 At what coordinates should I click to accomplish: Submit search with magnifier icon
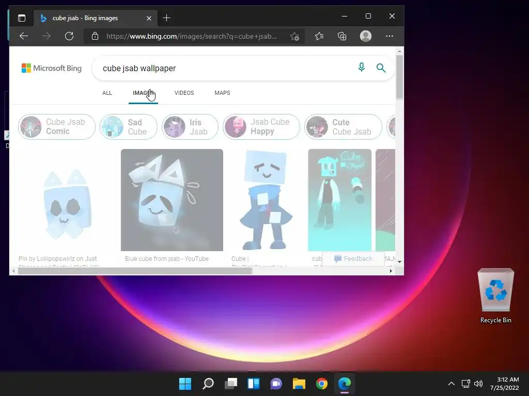(x=381, y=68)
